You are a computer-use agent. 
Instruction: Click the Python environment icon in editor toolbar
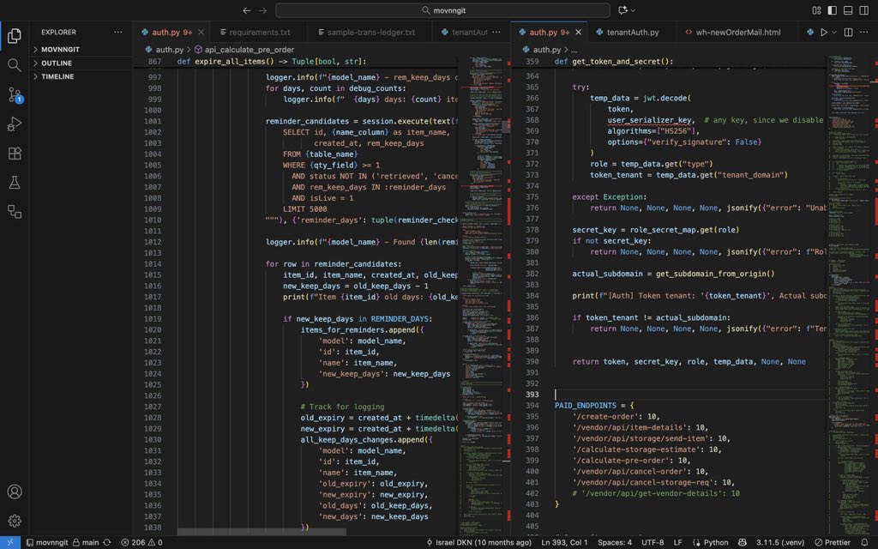(810, 32)
